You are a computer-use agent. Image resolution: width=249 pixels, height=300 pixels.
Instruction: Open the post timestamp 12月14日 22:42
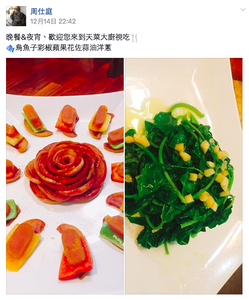pyautogui.click(x=53, y=21)
